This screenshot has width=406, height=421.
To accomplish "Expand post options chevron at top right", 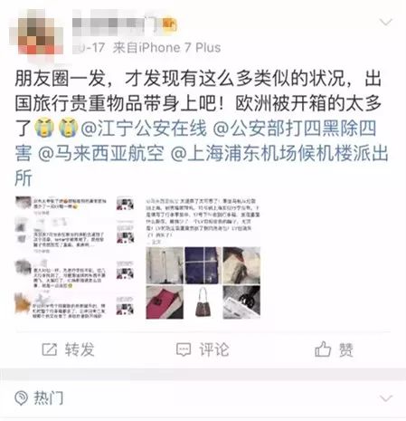I will coord(386,22).
